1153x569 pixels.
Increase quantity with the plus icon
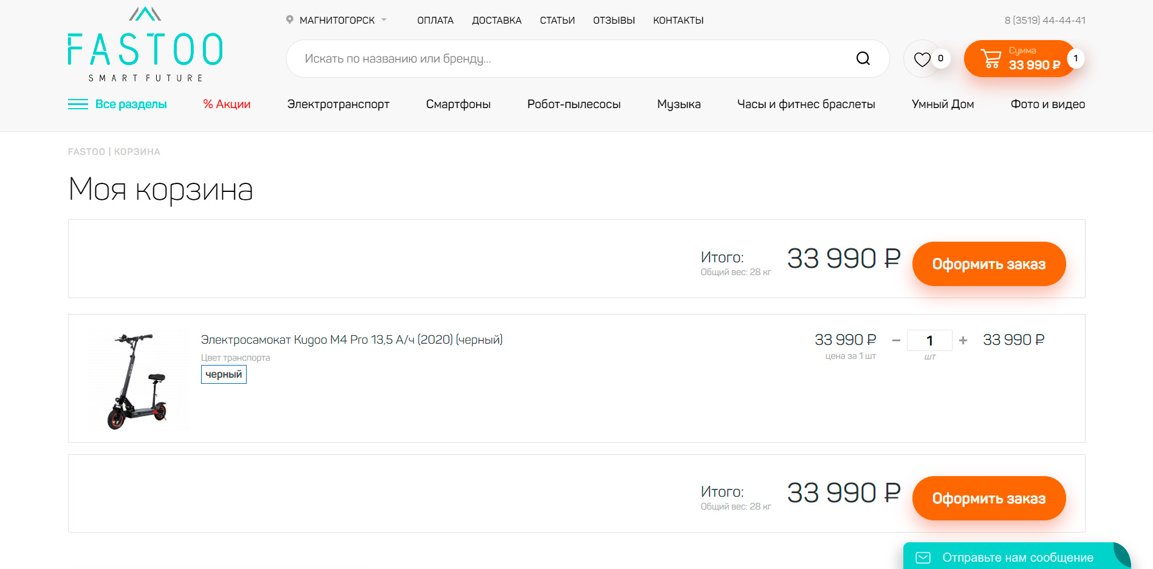pyautogui.click(x=963, y=340)
